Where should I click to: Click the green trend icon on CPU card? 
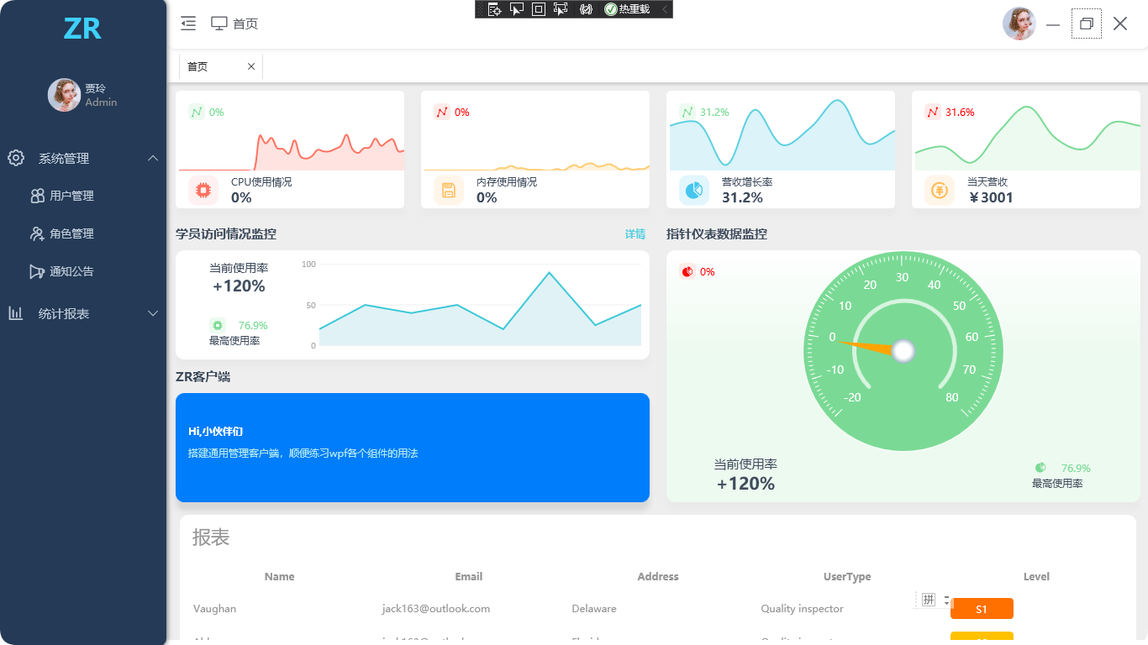(x=197, y=112)
